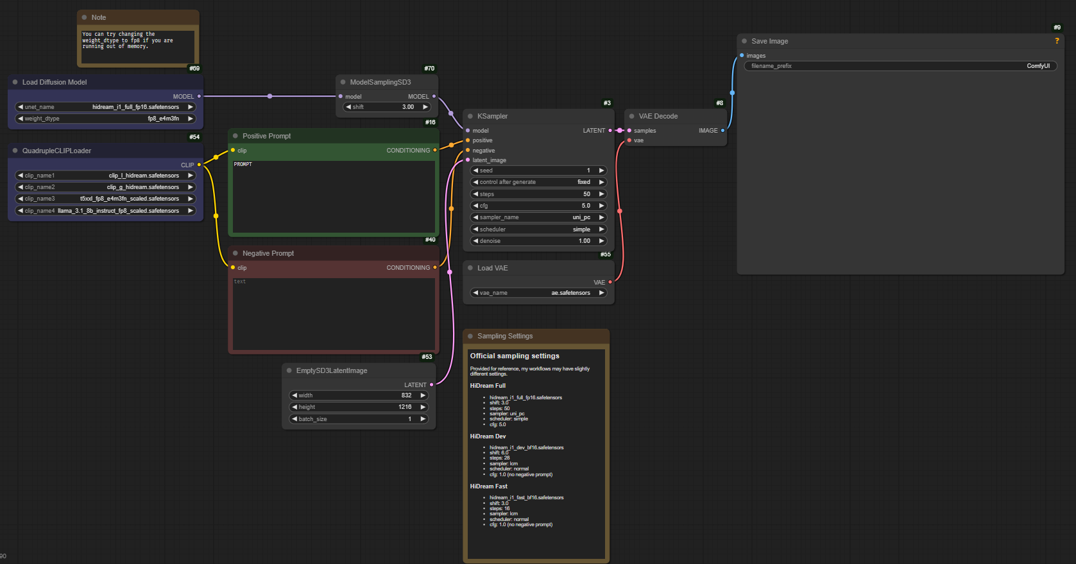
Task: Click the MODEL output port on Load Diffusion Model
Action: (x=200, y=96)
